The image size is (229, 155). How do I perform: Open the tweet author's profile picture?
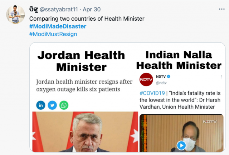coord(15,14)
